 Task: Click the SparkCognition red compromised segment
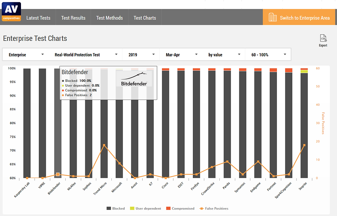(x=289, y=70)
